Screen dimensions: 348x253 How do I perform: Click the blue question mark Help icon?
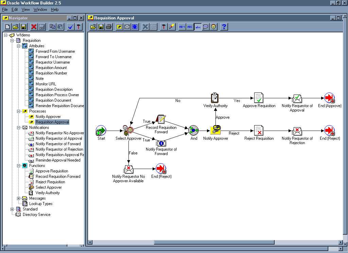[224, 27]
